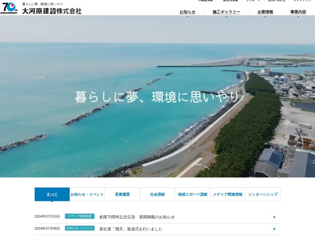Click the date 2024年07月10日

point(47,216)
